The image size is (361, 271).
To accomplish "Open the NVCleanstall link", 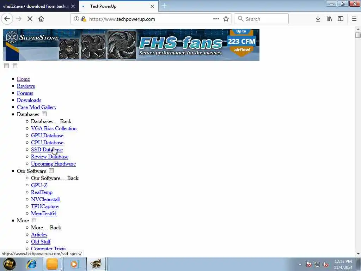I will click(45, 199).
